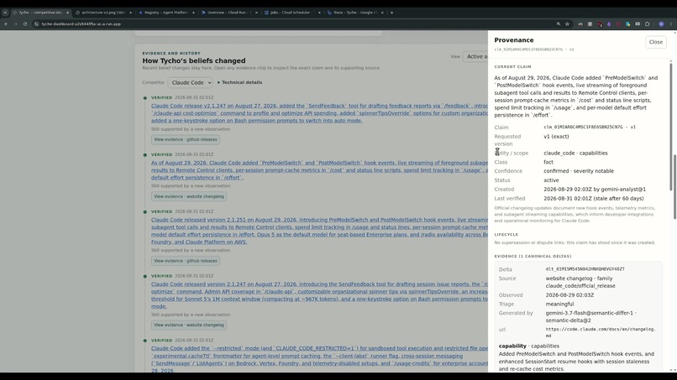
Task: Open the Chrome three-dot menu
Action: [670, 24]
